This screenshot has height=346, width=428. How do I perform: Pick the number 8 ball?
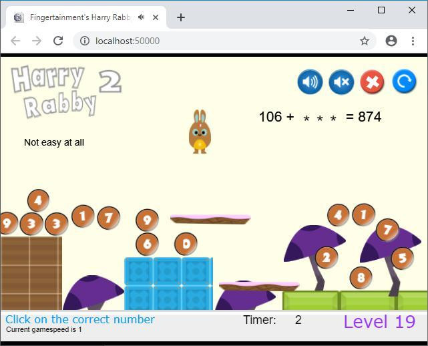361,278
